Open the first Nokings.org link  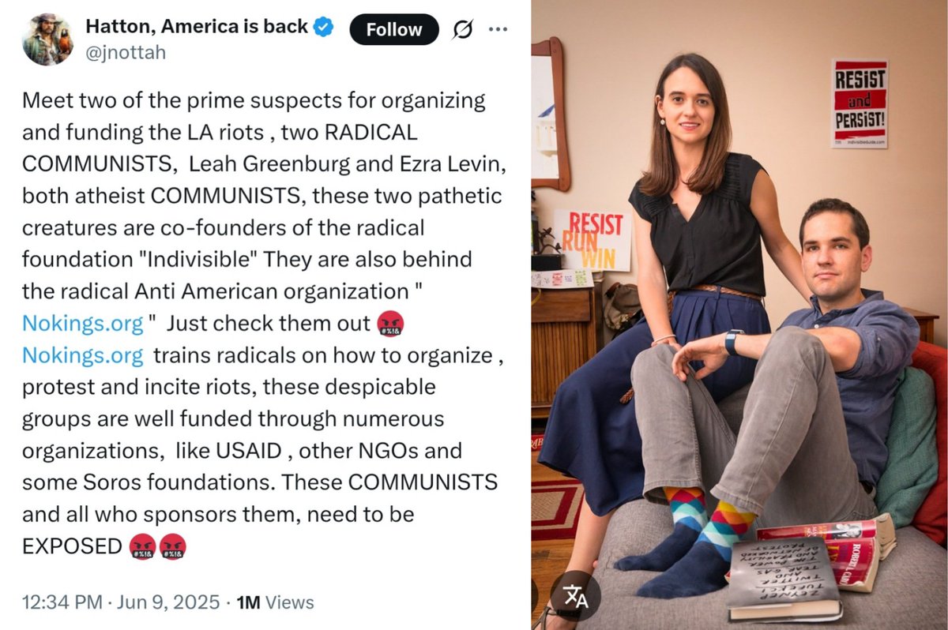pyautogui.click(x=83, y=324)
